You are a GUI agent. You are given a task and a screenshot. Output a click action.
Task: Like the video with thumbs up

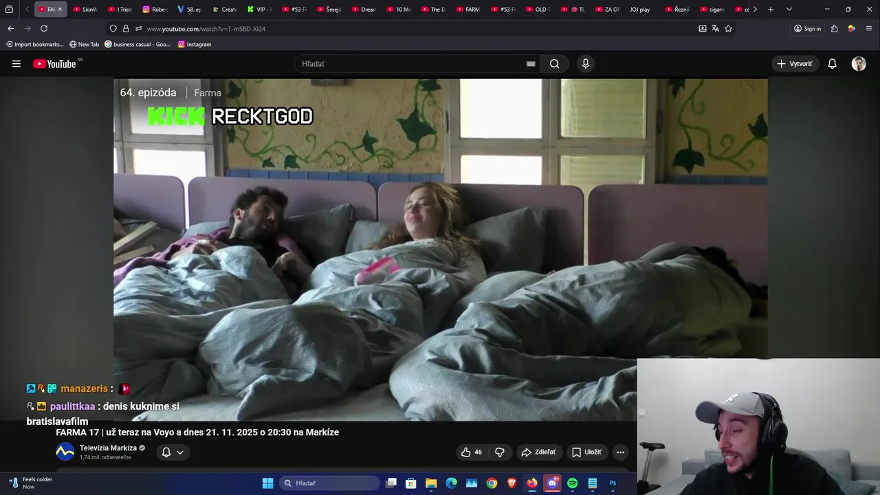coord(472,452)
